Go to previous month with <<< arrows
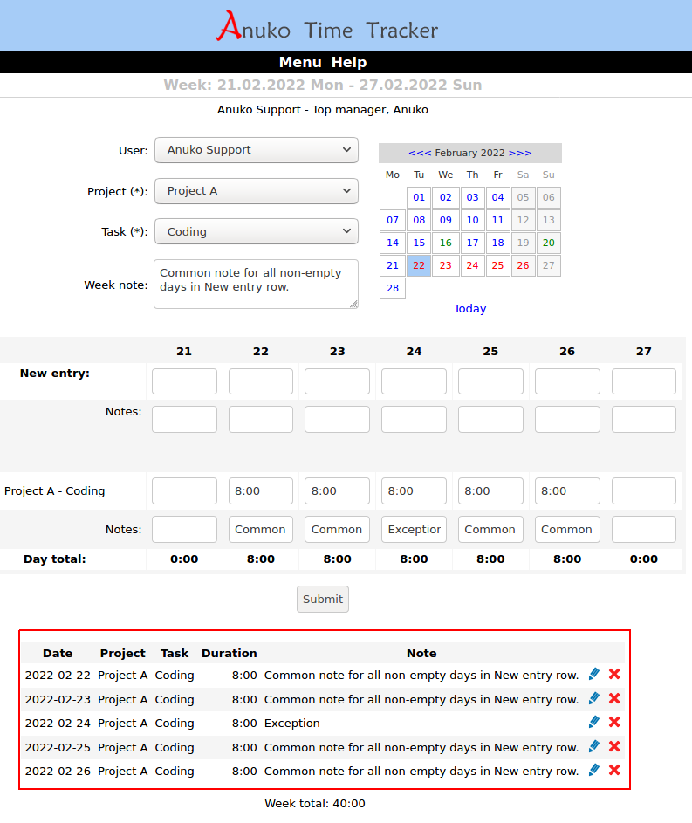The height and width of the screenshot is (823, 692). (420, 153)
